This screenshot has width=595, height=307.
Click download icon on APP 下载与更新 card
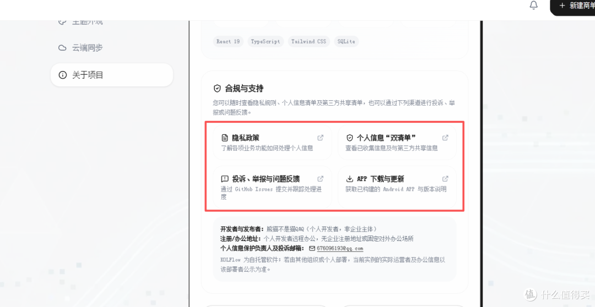[x=349, y=179]
